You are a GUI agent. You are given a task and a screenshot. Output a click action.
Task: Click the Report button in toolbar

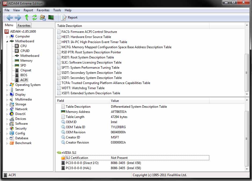pyautogui.click(x=69, y=18)
